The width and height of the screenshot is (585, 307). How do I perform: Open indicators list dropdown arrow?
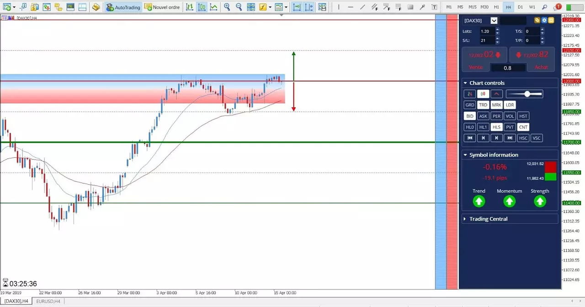pyautogui.click(x=271, y=7)
